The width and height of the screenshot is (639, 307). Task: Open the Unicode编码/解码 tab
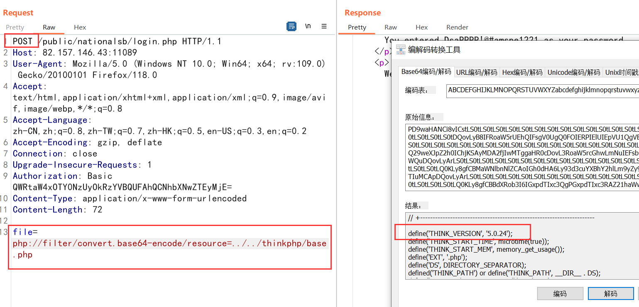[x=574, y=72]
